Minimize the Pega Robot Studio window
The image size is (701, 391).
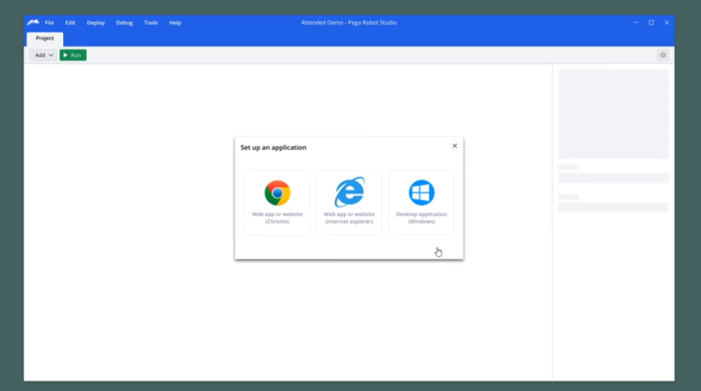[x=635, y=22]
